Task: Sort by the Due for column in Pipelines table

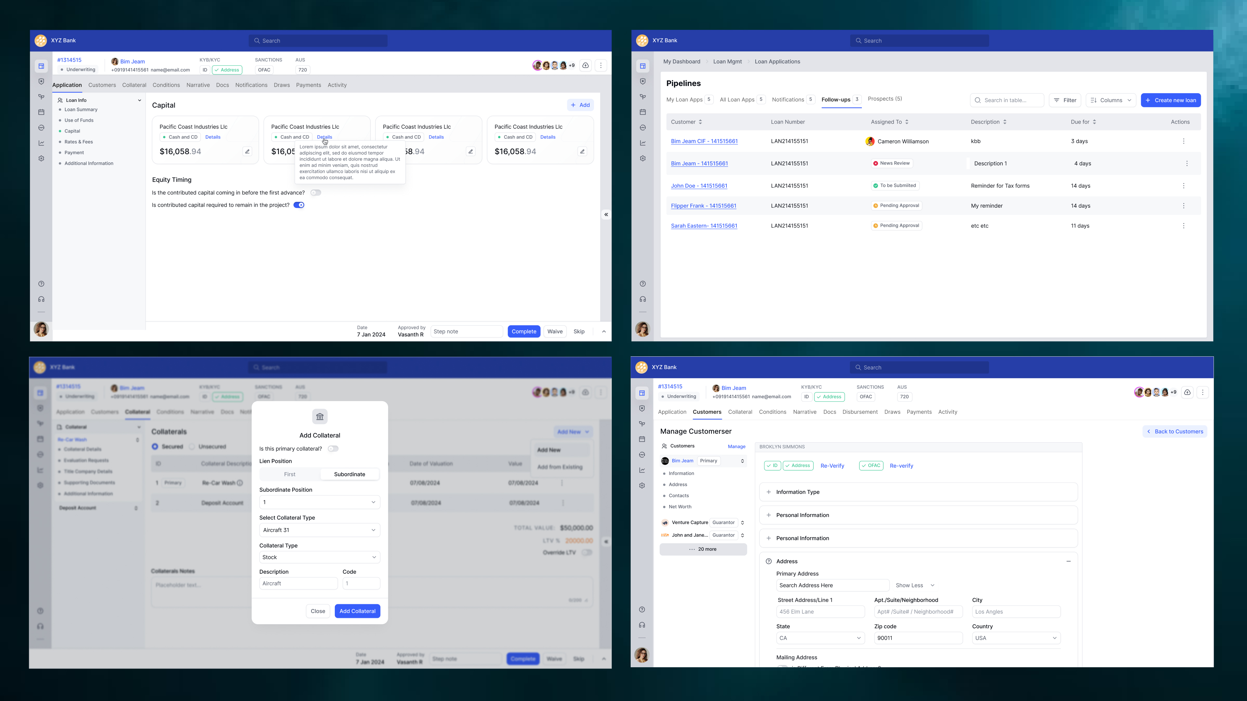Action: coord(1094,122)
